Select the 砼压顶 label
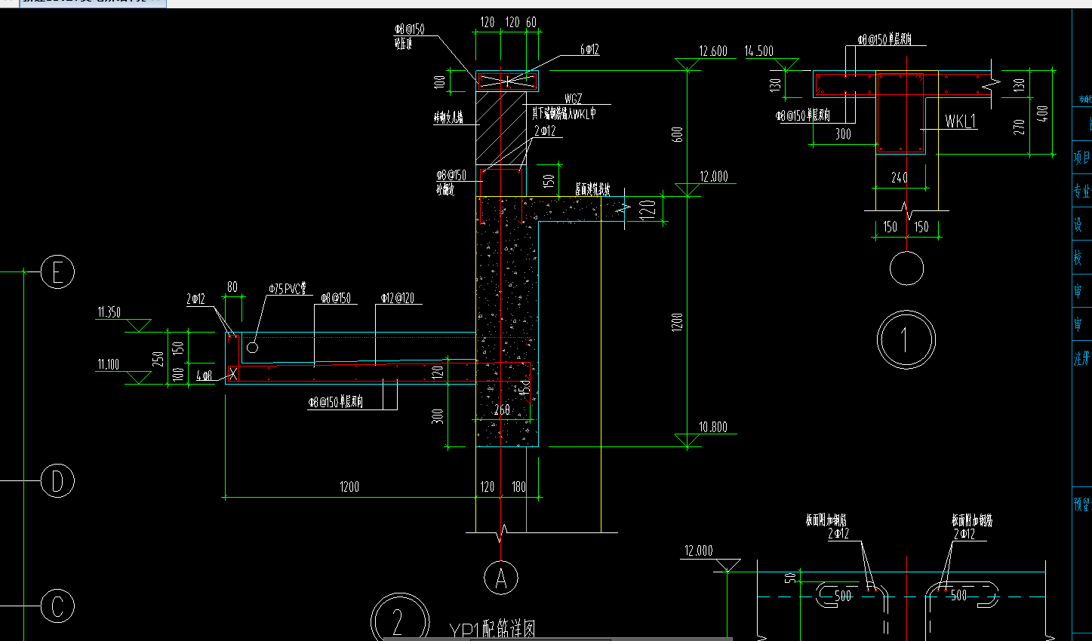The width and height of the screenshot is (1092, 641). tap(404, 44)
